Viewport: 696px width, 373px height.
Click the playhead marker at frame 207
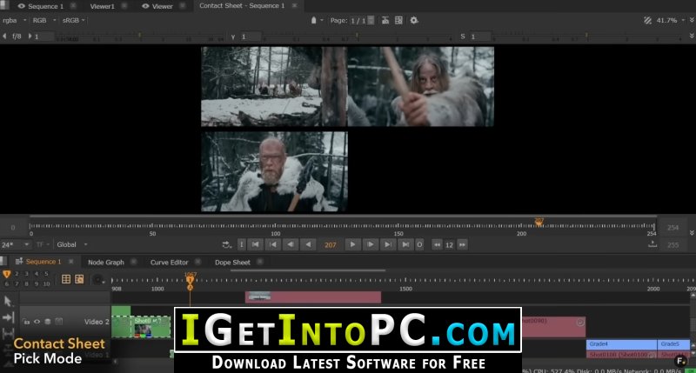tap(539, 222)
